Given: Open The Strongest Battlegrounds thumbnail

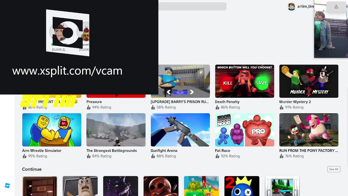Looking at the screenshot, I should coord(116,130).
